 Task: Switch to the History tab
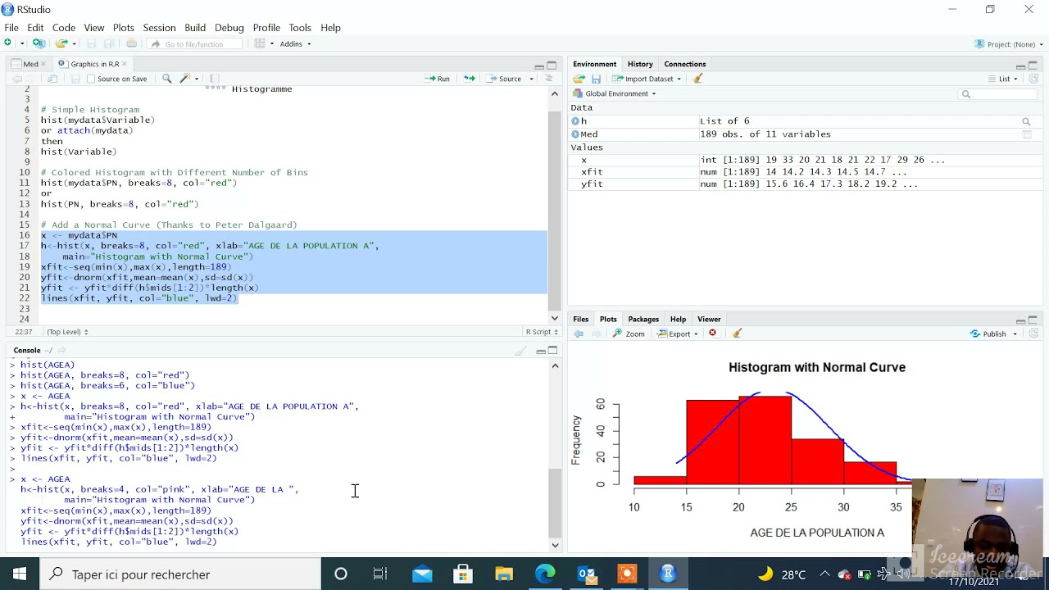tap(640, 64)
